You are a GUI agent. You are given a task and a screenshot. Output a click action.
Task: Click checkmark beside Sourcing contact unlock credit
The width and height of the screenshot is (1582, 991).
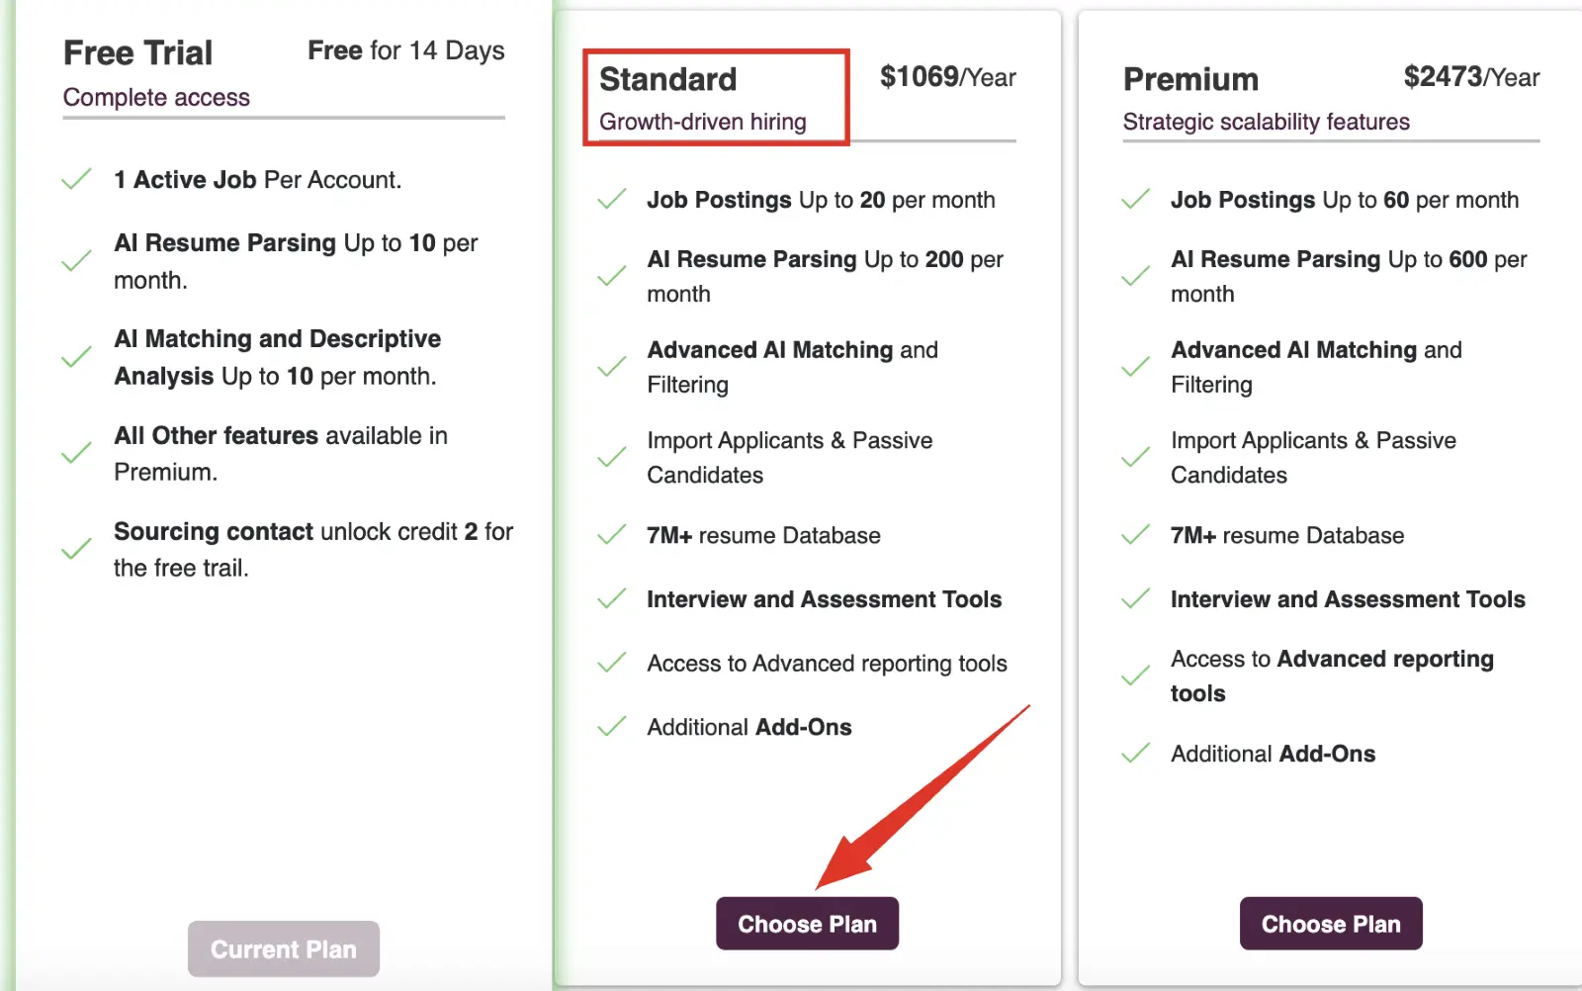[76, 550]
